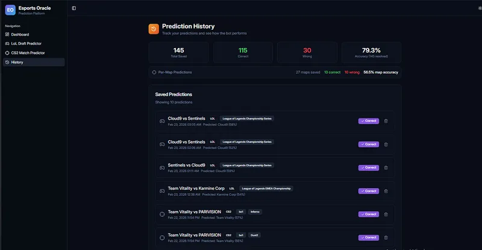
Task: Click the 115 Correct stat card
Action: (x=243, y=52)
